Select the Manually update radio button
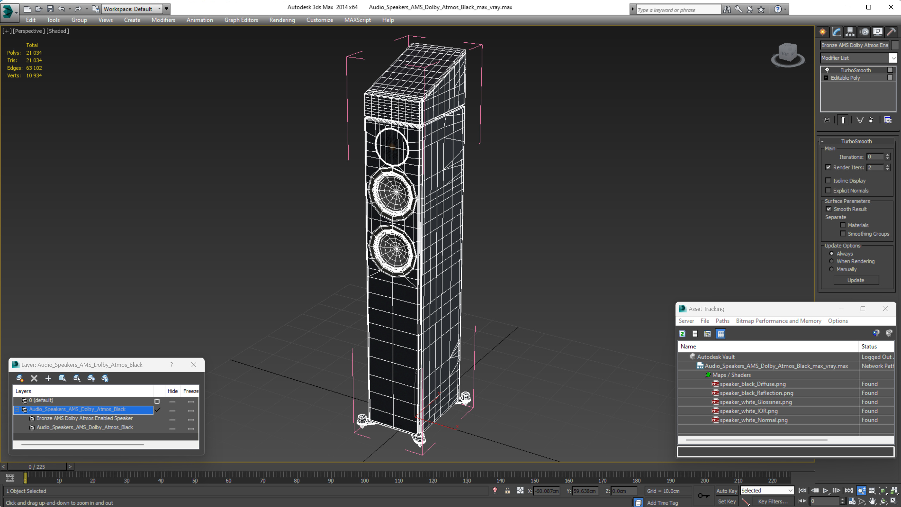 click(832, 269)
